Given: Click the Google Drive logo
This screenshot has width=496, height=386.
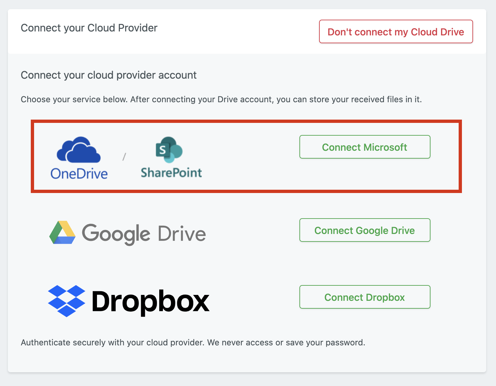Looking at the screenshot, I should coord(127,233).
